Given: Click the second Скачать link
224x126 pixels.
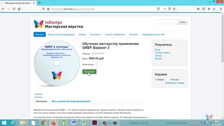Looking at the screenshot, I should click(38, 97).
